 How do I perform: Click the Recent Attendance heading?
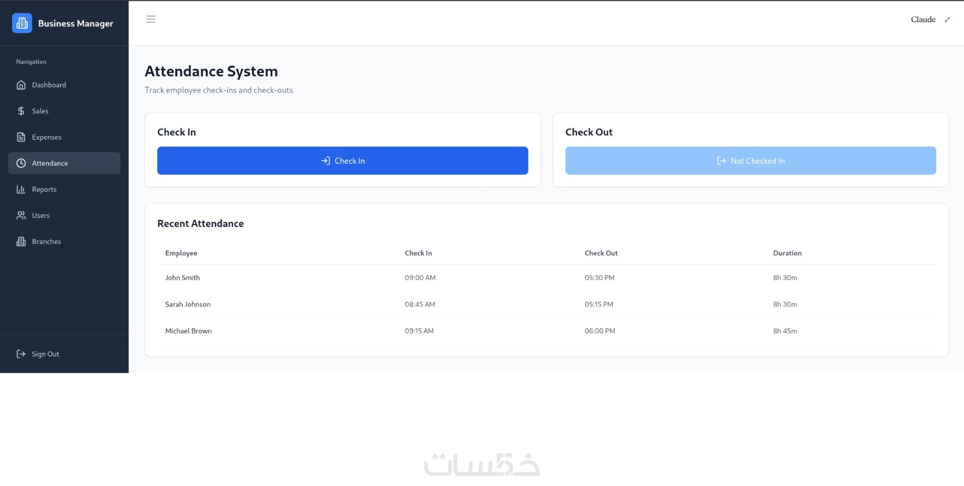201,223
